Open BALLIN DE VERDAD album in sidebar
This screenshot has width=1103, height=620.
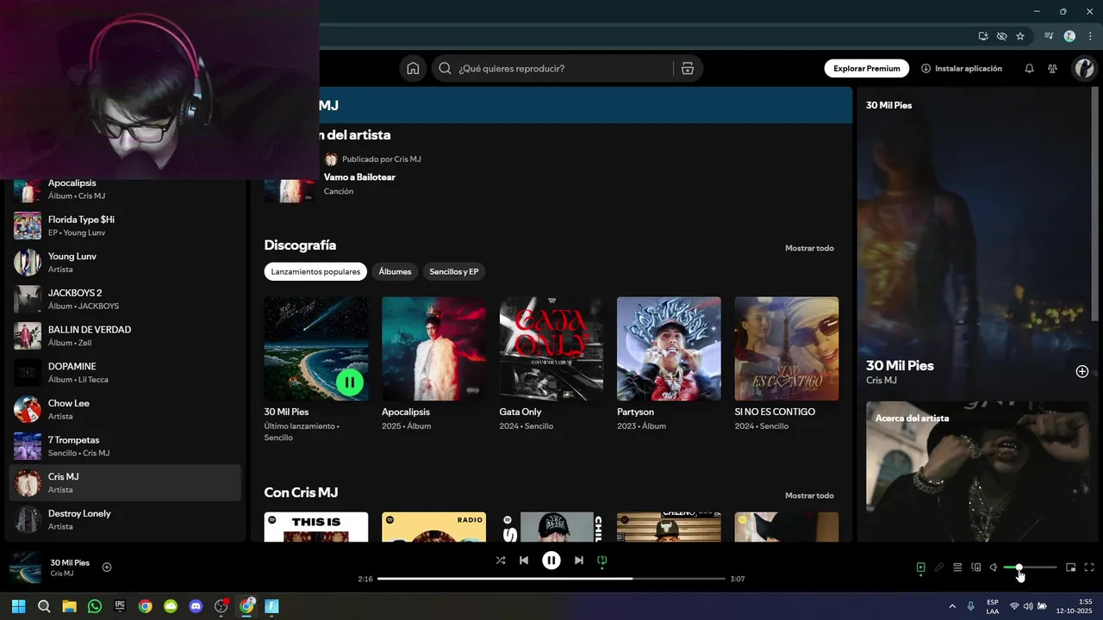point(125,336)
